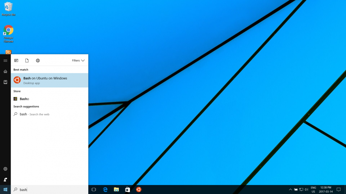Open the Feedback icon in sidebar
Screen dimensions: 346x194
(x=5, y=179)
